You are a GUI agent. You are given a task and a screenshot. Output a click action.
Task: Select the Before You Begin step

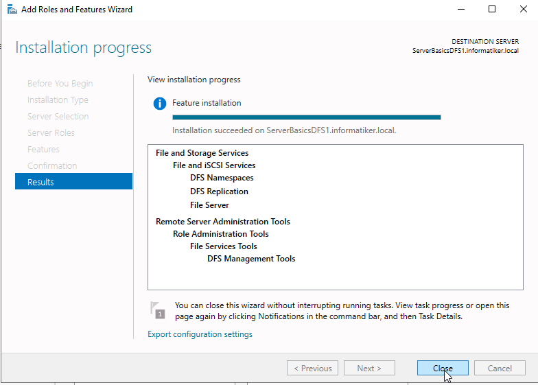(60, 84)
